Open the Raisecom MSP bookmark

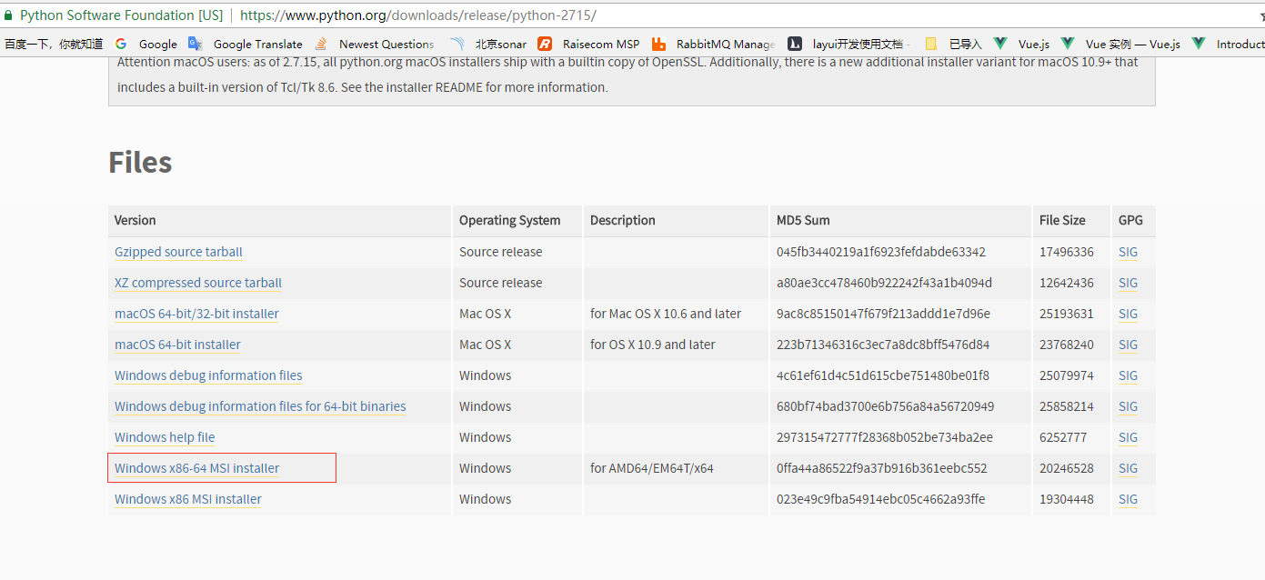[x=601, y=44]
